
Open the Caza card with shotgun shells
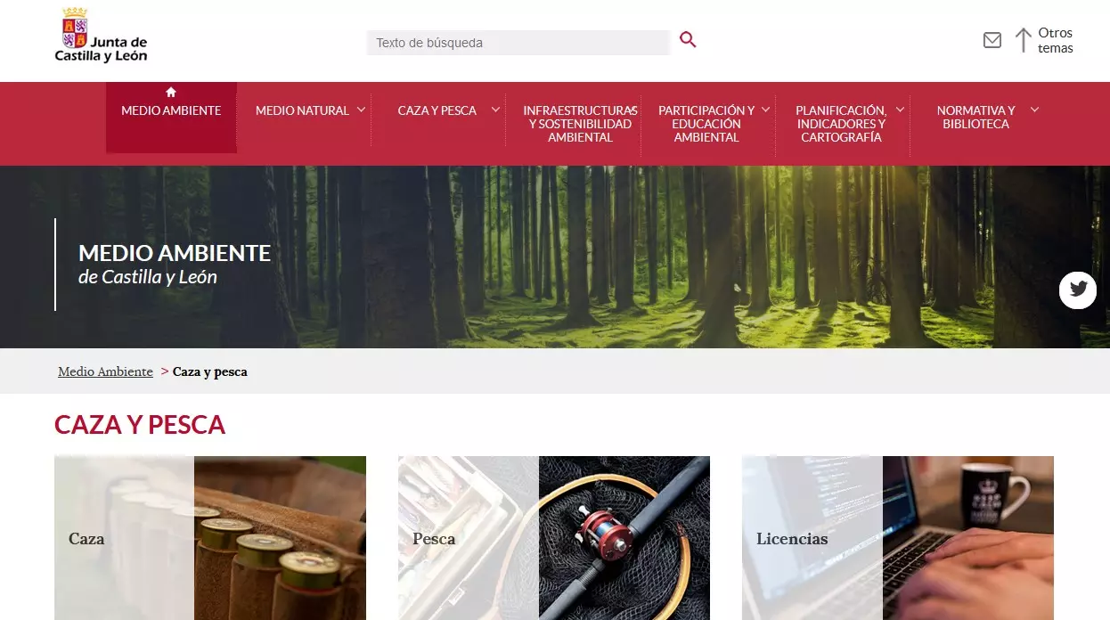(x=210, y=538)
